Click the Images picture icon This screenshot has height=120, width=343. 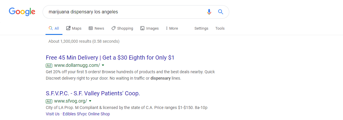pyautogui.click(x=142, y=28)
